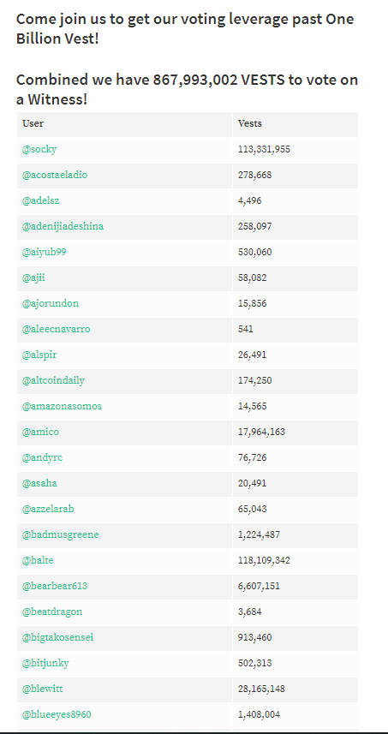Visit the @bitjunky user page
Viewport: 388px width, 734px height.
click(45, 663)
